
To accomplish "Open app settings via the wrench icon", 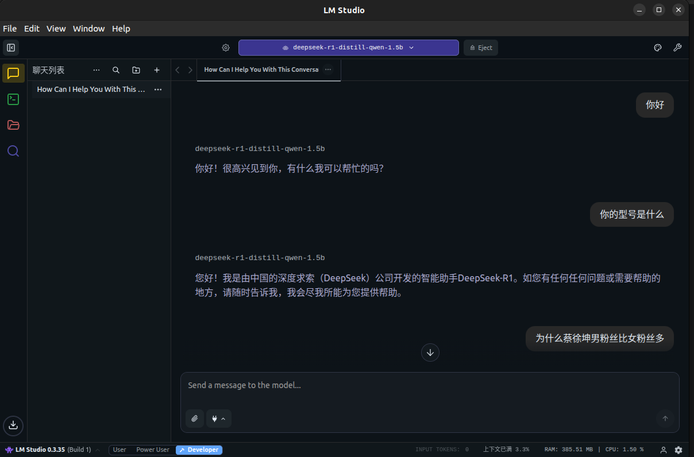I will (x=678, y=48).
